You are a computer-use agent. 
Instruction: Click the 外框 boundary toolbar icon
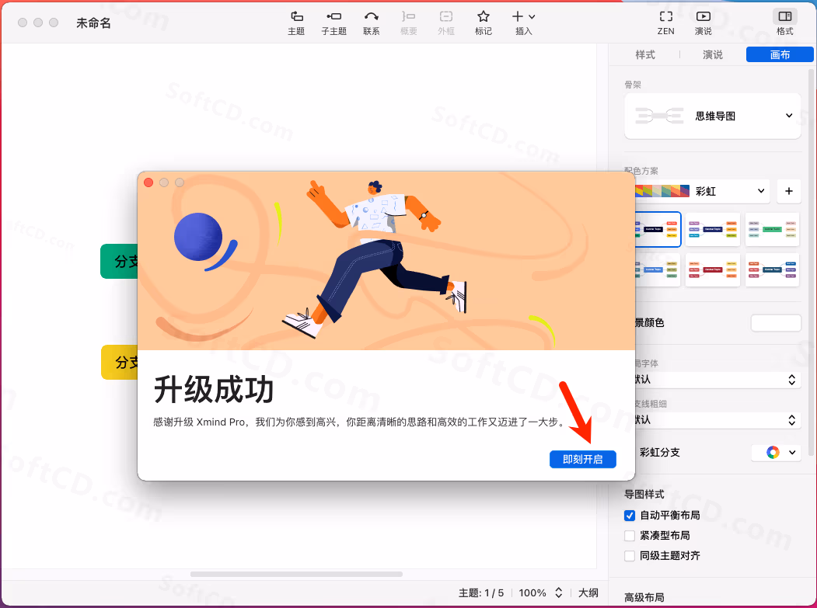446,23
